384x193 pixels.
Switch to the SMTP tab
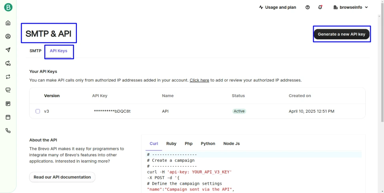[35, 51]
